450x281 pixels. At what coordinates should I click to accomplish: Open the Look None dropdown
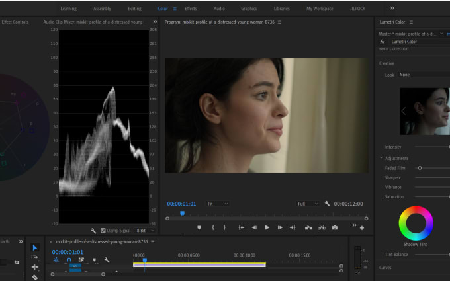click(424, 75)
